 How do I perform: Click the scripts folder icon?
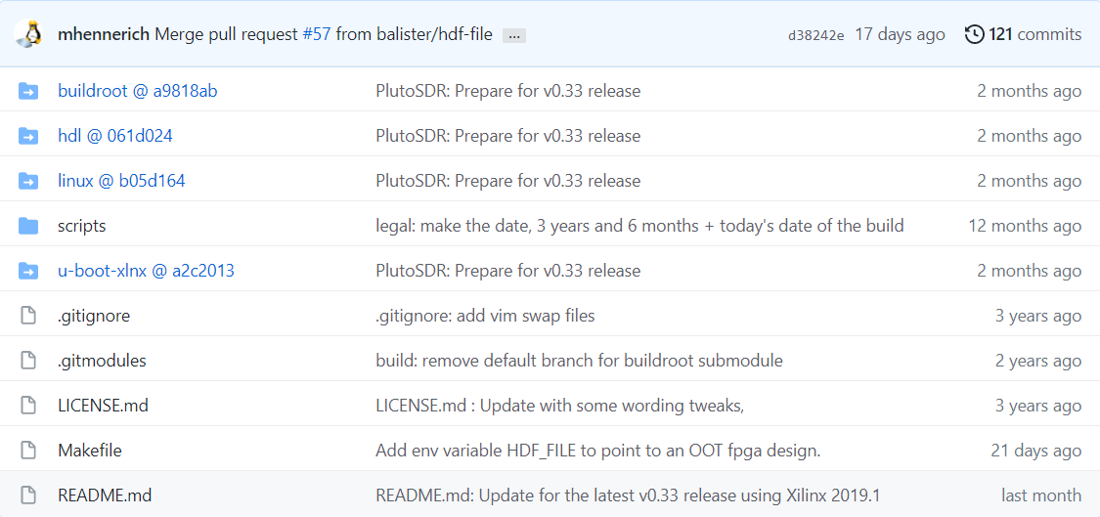[x=28, y=226]
